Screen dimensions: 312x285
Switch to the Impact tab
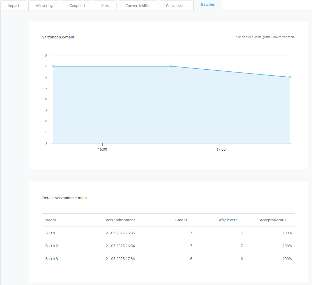click(13, 6)
